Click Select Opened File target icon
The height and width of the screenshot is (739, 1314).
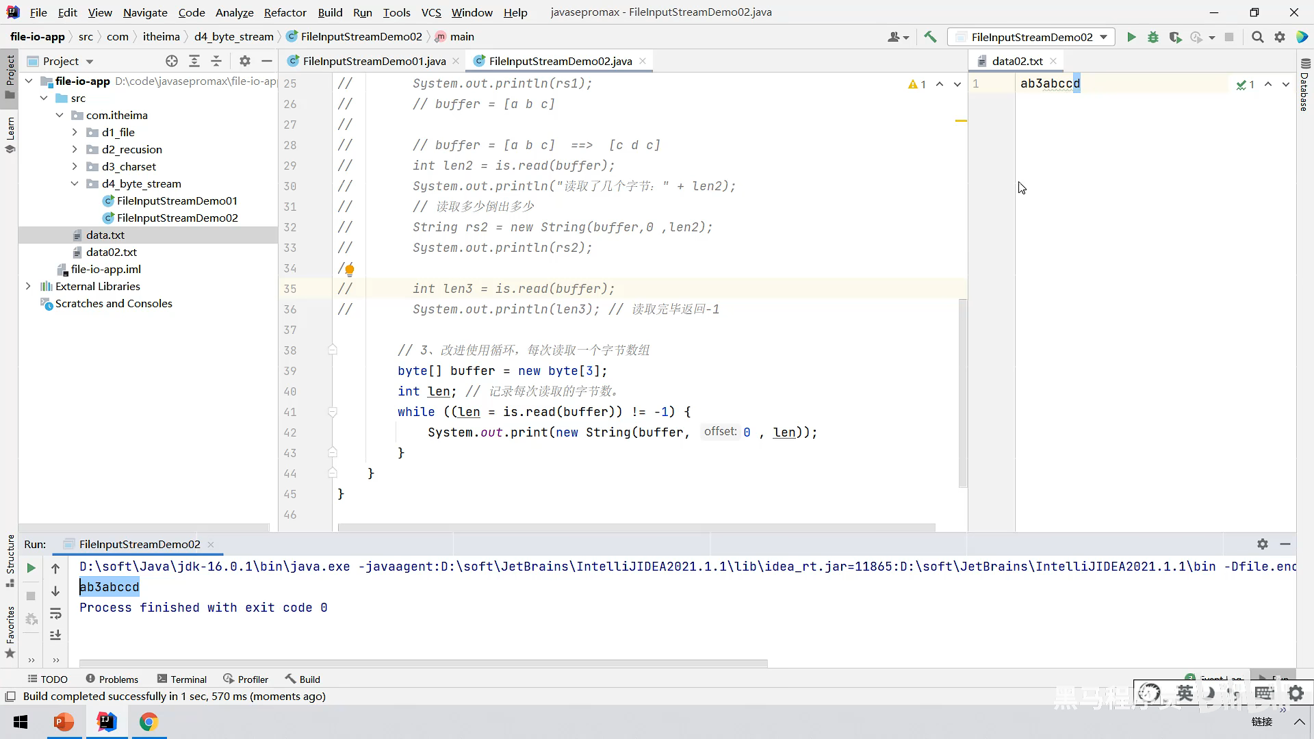(x=172, y=61)
